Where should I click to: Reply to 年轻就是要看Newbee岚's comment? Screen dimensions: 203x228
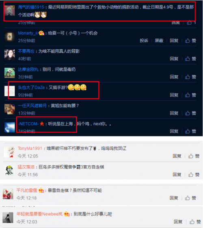178,222
